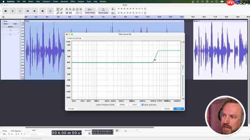
Task: Open the selection start time format dropdown
Action: (x=112, y=131)
